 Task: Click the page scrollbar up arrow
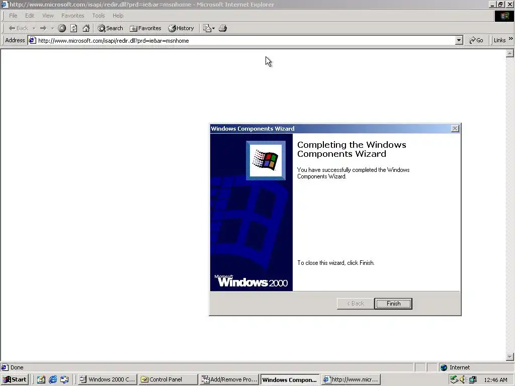[510, 53]
